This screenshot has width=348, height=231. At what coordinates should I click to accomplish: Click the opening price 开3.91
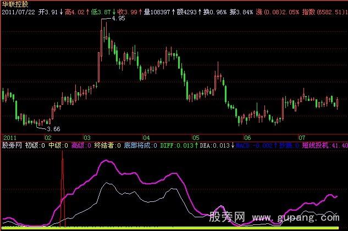click(48, 12)
